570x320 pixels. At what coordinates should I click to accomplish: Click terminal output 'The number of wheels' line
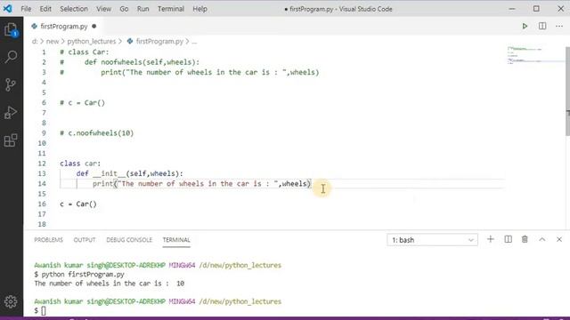pyautogui.click(x=109, y=284)
